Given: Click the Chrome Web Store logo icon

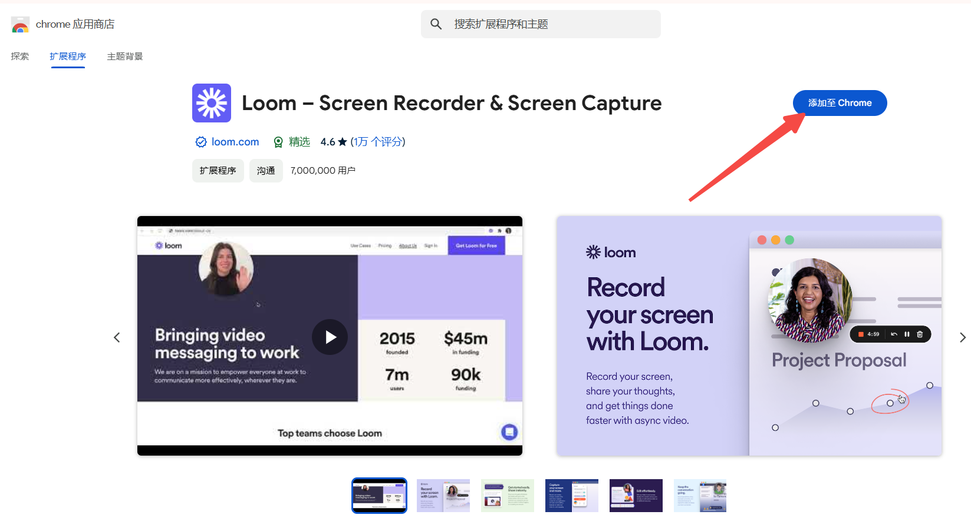Looking at the screenshot, I should [x=20, y=25].
